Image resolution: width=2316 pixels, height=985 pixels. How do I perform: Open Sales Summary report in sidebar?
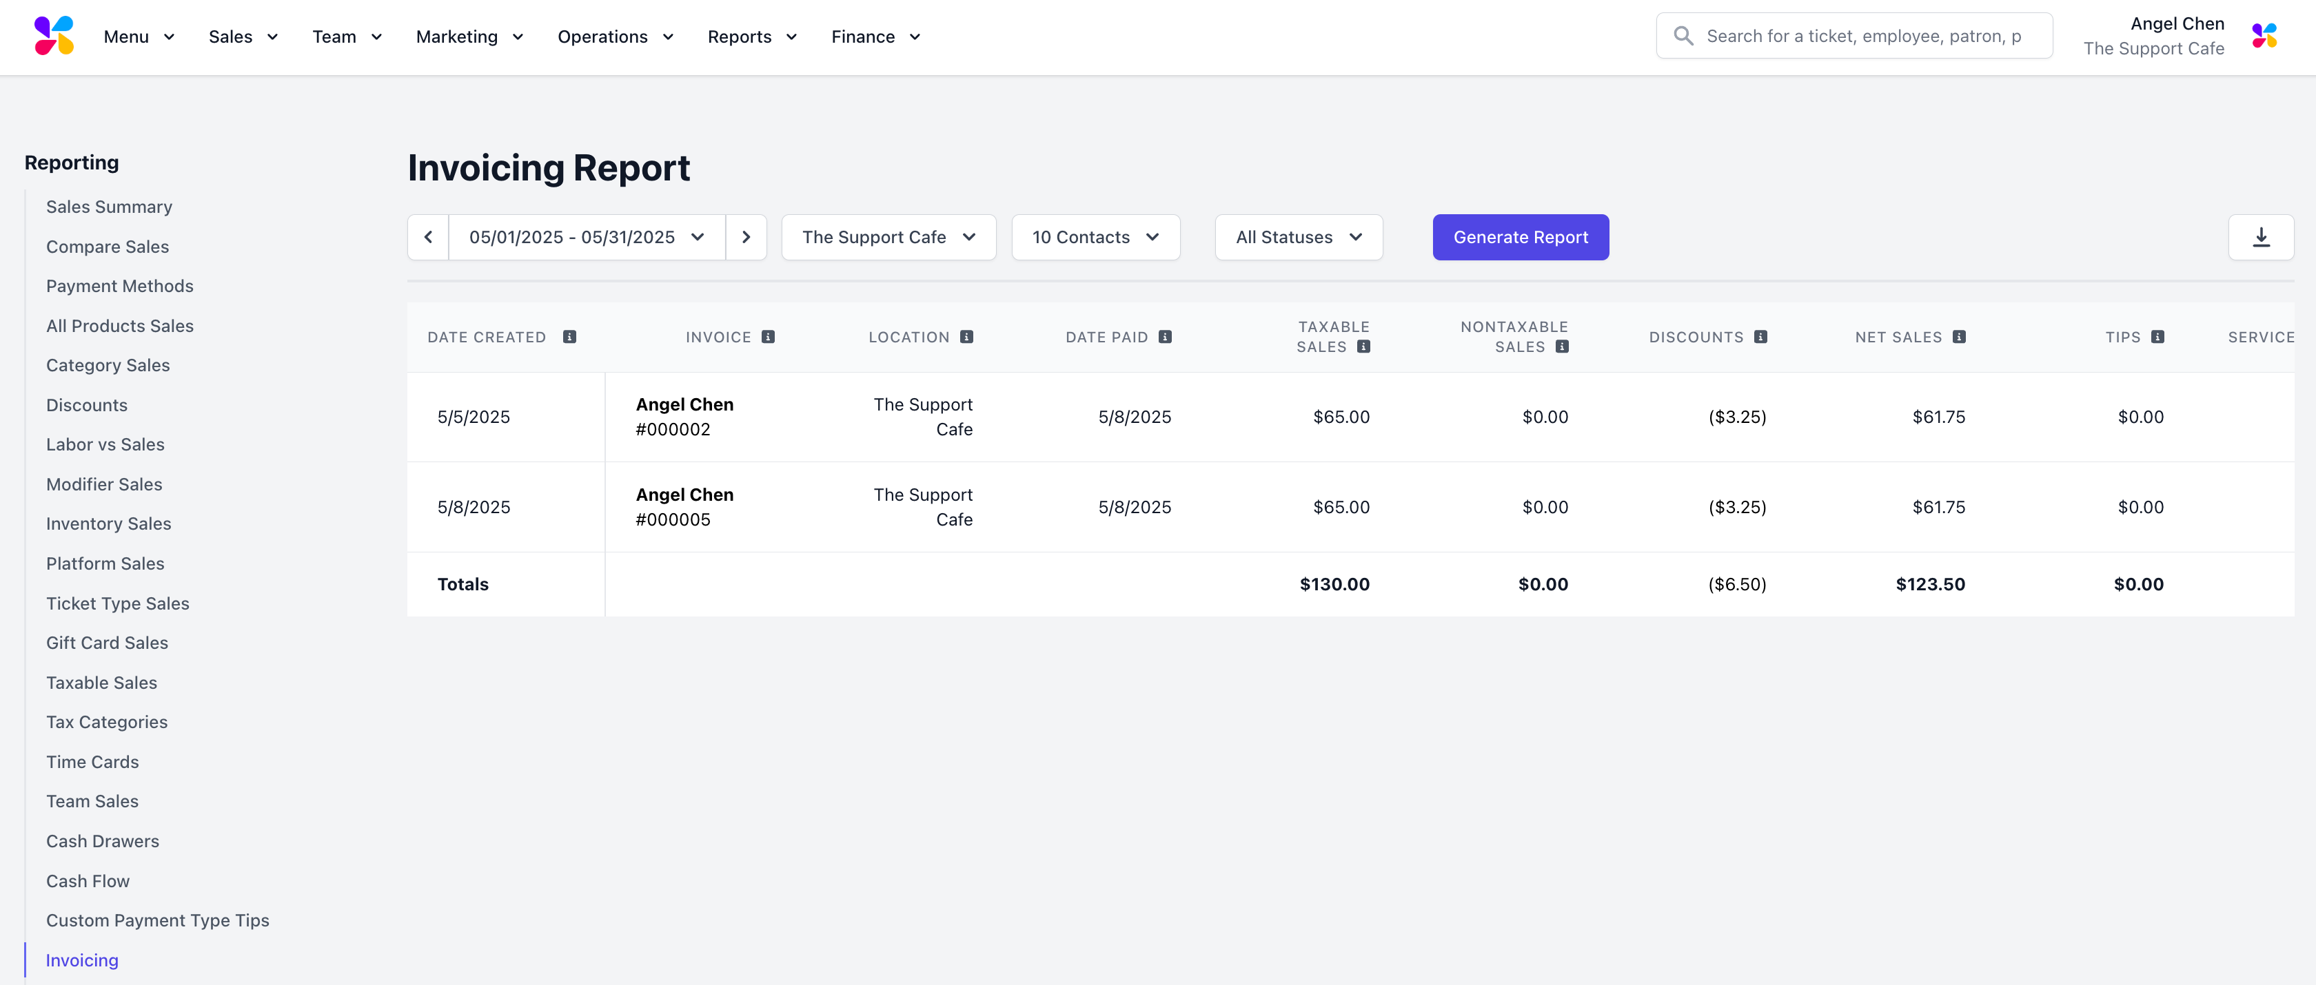tap(109, 207)
